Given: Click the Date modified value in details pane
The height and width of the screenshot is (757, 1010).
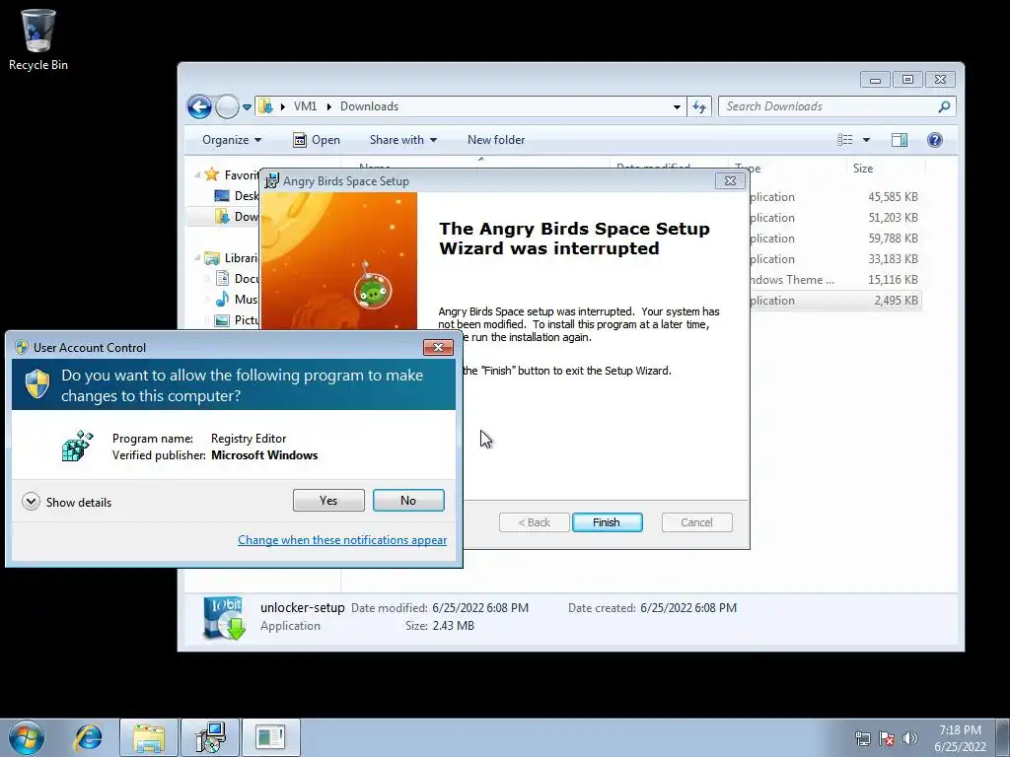Looking at the screenshot, I should (x=480, y=607).
